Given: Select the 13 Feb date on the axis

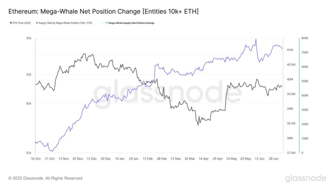Looking at the screenshot, I should pyautogui.click(x=148, y=159).
